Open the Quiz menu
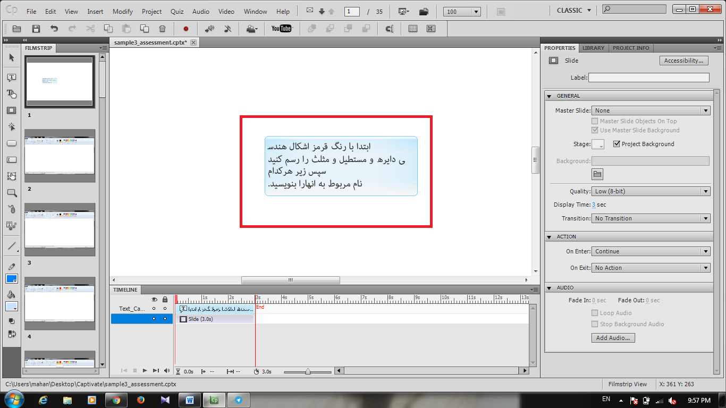Screen dimensions: 726x408 click(177, 11)
